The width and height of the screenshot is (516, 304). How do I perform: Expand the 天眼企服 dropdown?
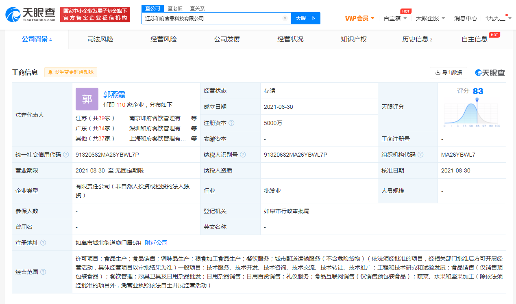click(430, 18)
